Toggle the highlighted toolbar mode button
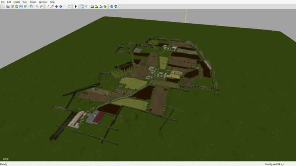Viewport: 296px width, 166px height. tap(82, 6)
